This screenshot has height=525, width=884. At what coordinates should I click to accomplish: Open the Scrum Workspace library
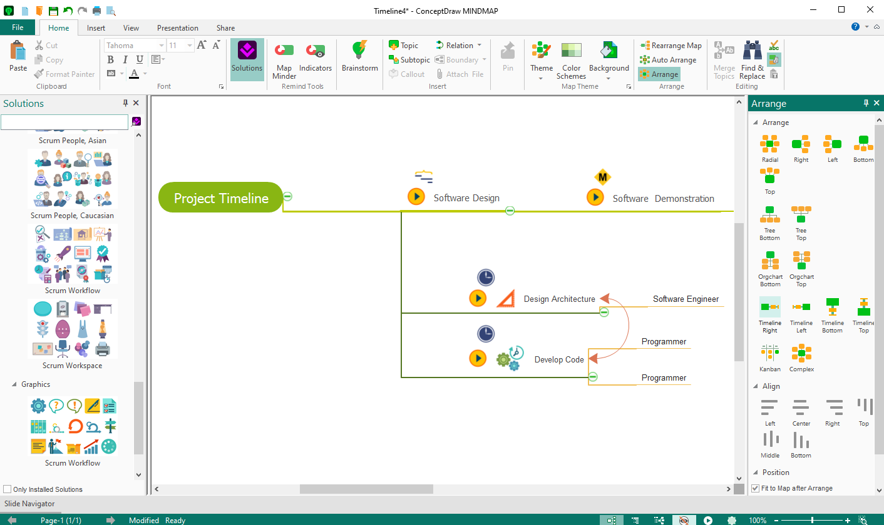pos(73,334)
